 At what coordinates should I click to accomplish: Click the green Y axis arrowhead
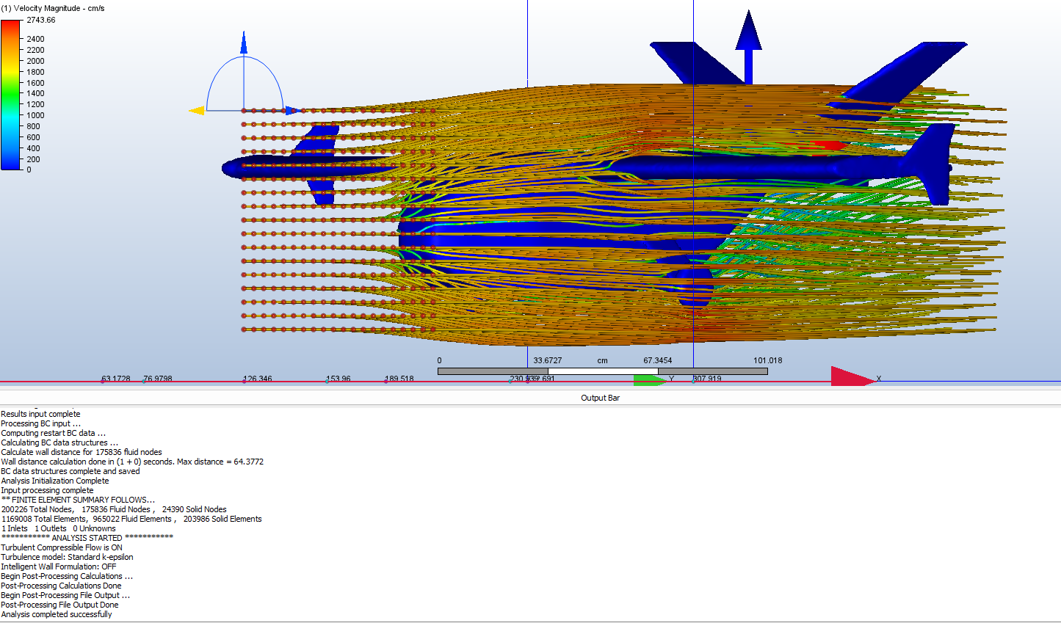pyautogui.click(x=651, y=380)
